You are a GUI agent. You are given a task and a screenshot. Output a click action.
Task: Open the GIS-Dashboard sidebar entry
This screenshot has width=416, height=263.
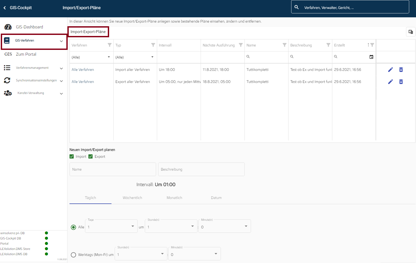[x=29, y=27]
